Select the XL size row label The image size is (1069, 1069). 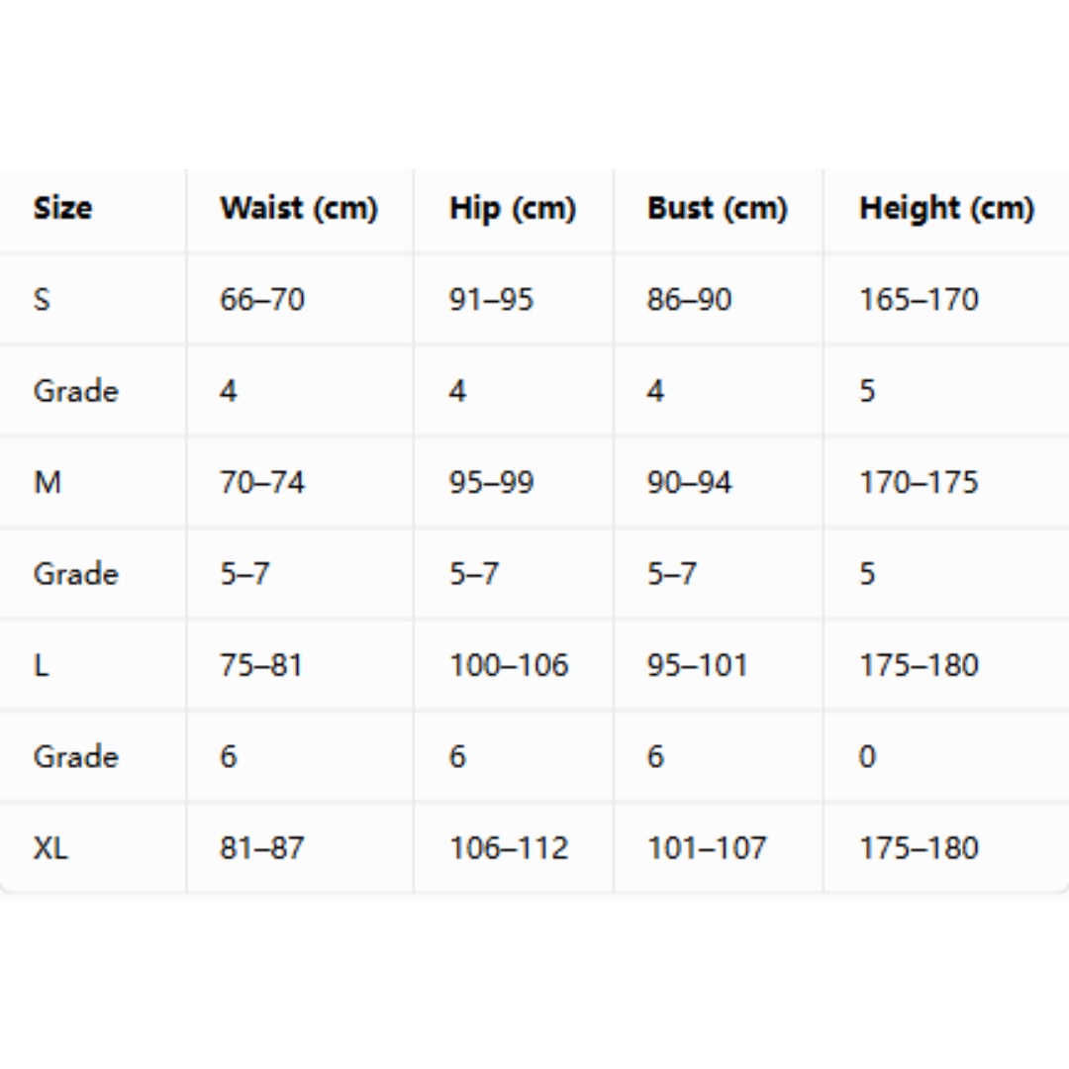[50, 849]
